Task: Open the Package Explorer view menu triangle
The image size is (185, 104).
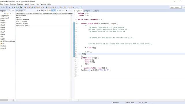Action: tap(13, 13)
